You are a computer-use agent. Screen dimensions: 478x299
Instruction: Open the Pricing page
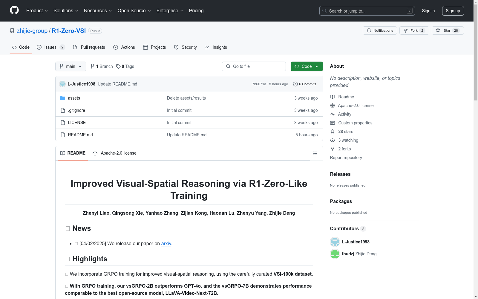point(196,11)
